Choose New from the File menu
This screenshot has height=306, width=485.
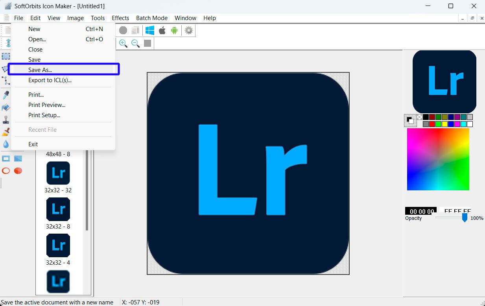click(x=63, y=29)
